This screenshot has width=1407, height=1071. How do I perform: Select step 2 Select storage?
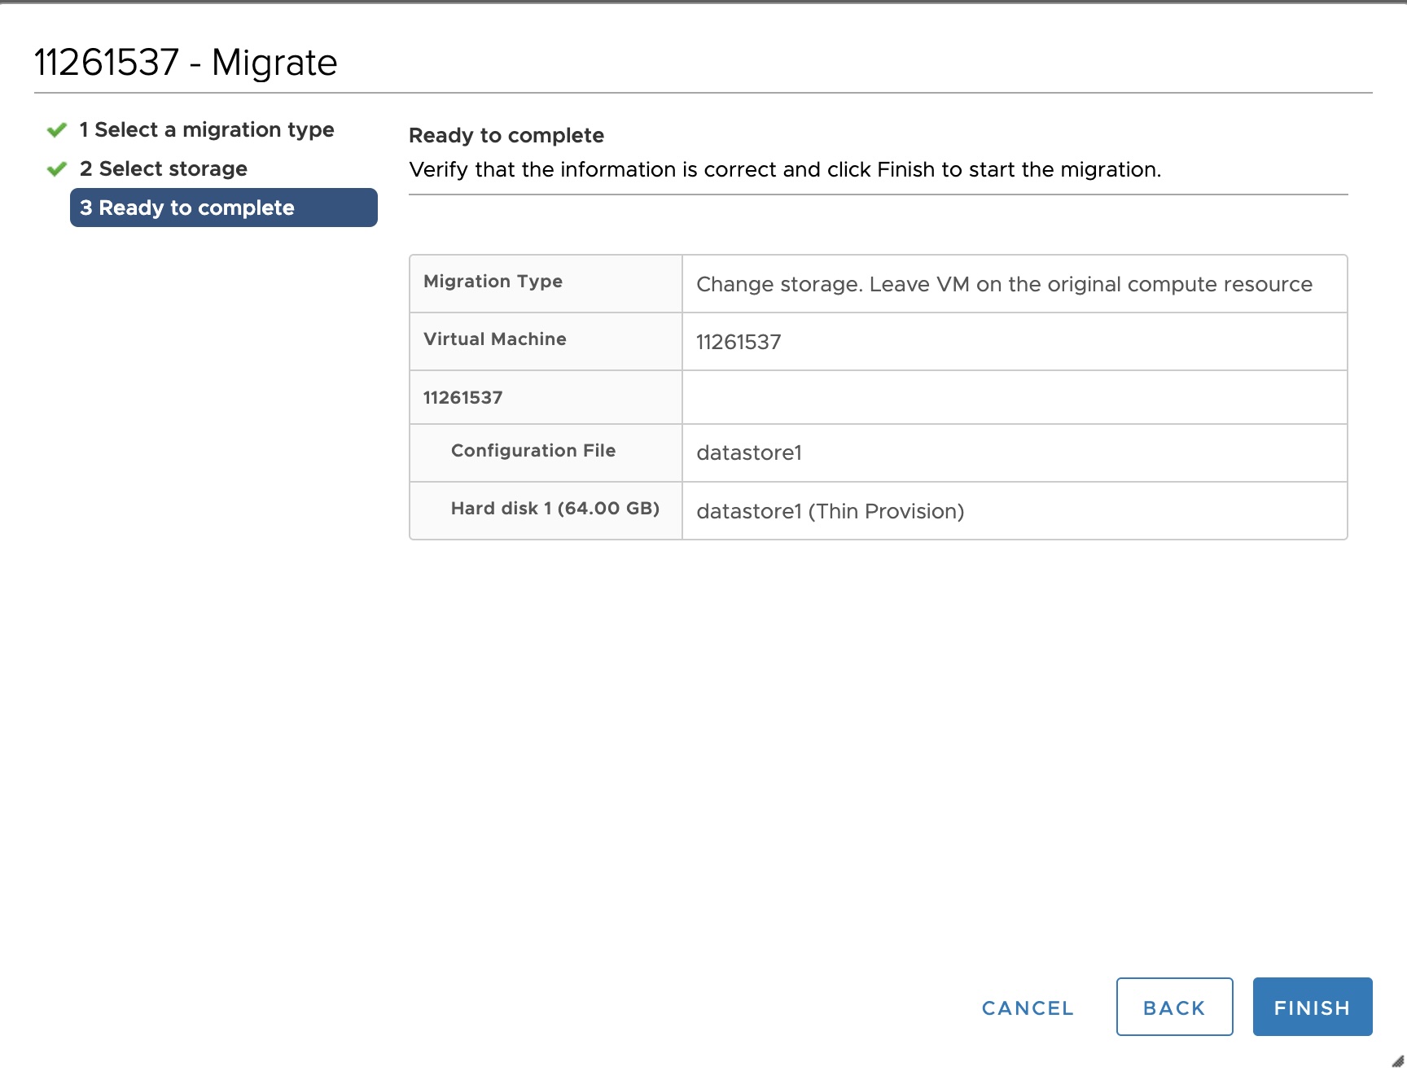click(x=163, y=168)
